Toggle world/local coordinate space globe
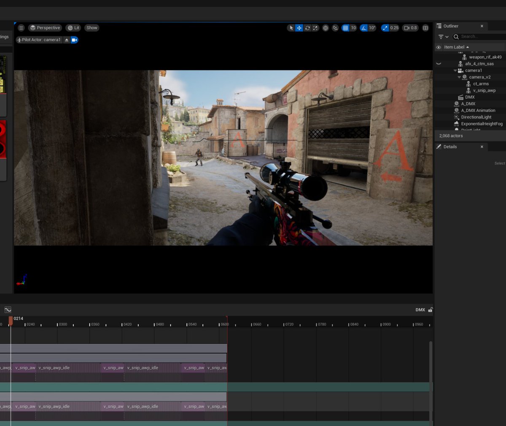 click(x=326, y=28)
